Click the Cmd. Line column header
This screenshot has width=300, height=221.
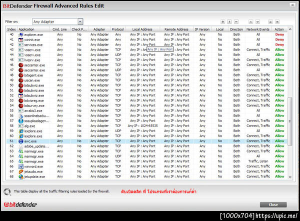(x=59, y=29)
